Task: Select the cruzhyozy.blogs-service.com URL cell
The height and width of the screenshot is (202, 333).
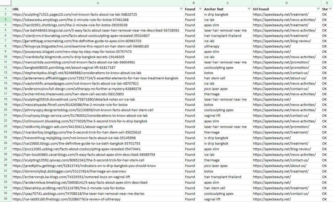Action: point(98,116)
